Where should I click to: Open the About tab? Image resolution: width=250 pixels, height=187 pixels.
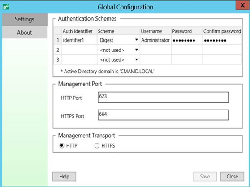point(25,33)
